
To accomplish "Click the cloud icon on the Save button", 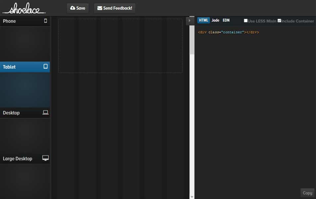I will point(72,8).
